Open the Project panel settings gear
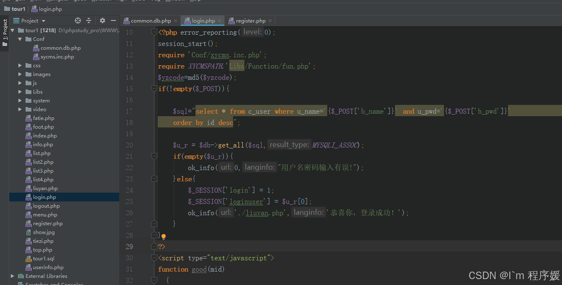Viewport: 562px width, 285px height. (102, 20)
